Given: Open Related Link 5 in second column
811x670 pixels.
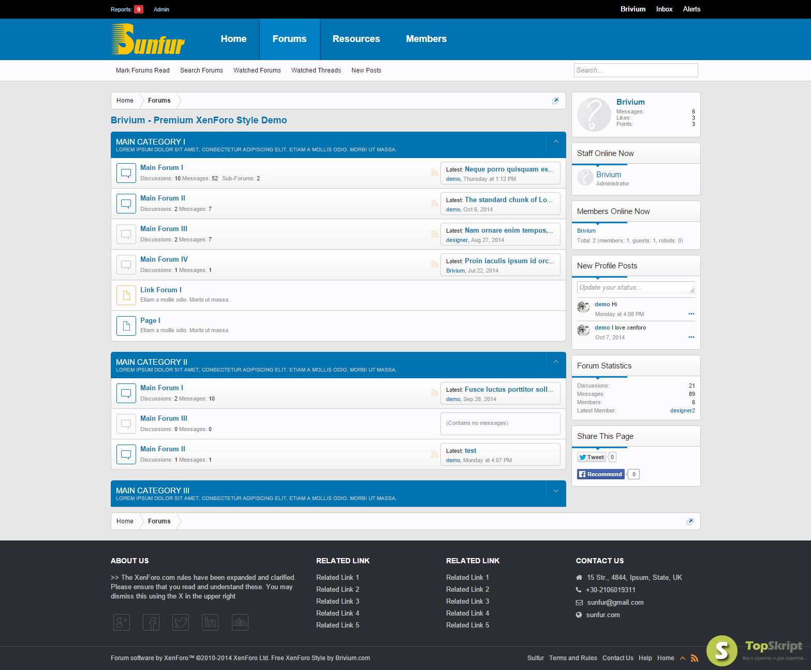Looking at the screenshot, I should pyautogui.click(x=467, y=625).
